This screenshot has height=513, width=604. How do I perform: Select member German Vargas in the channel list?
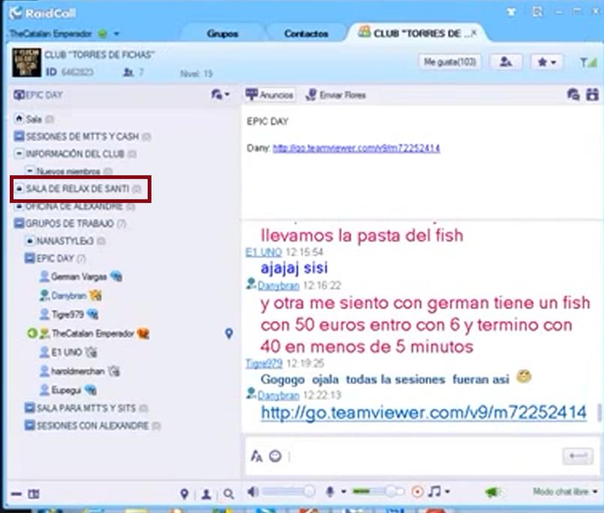pos(80,277)
